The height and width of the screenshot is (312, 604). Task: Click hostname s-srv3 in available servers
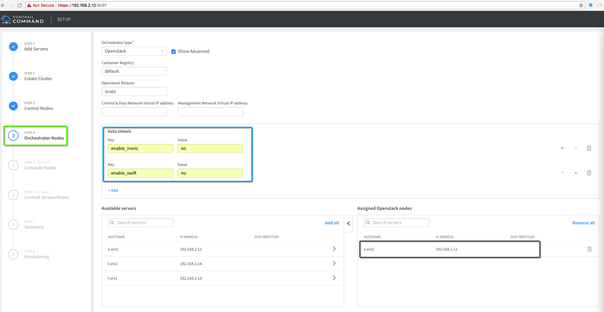click(113, 249)
